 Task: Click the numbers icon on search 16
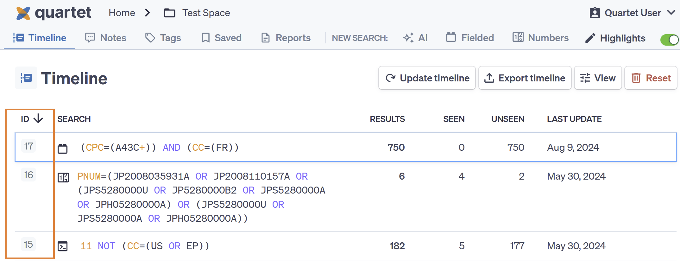(63, 177)
